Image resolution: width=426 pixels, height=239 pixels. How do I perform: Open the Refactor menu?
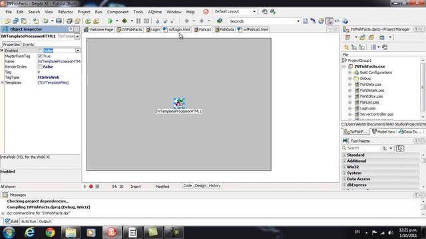click(65, 12)
